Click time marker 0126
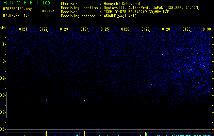This screenshot has height=136, width=214. (x=125, y=29)
